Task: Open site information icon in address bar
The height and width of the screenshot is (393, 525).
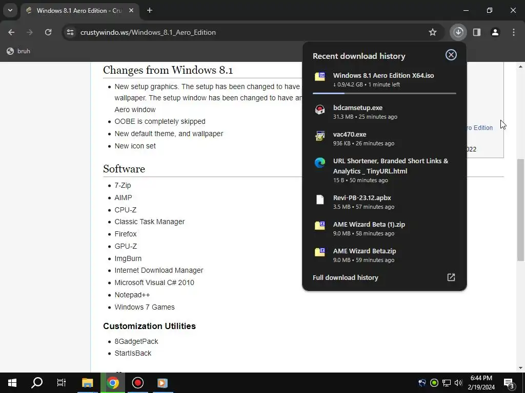Action: pos(70,32)
